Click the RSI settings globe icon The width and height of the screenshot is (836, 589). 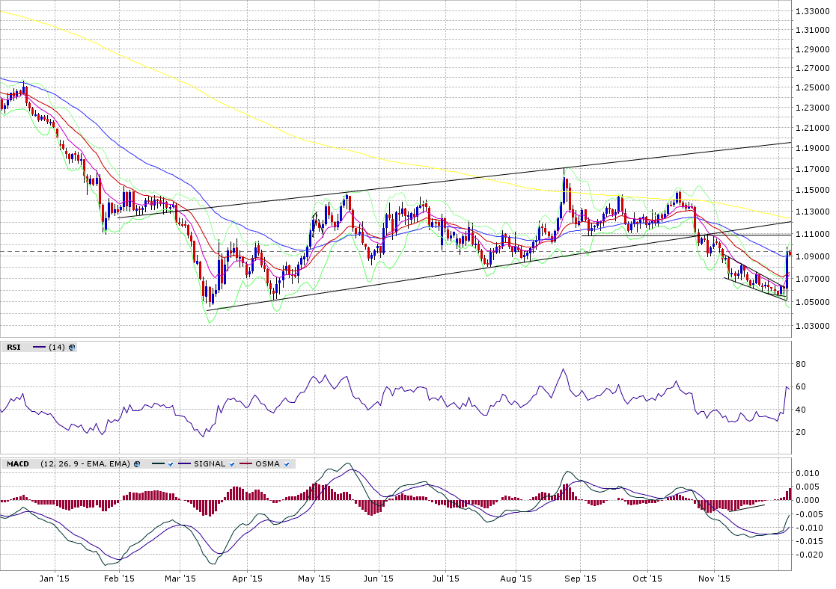72,347
